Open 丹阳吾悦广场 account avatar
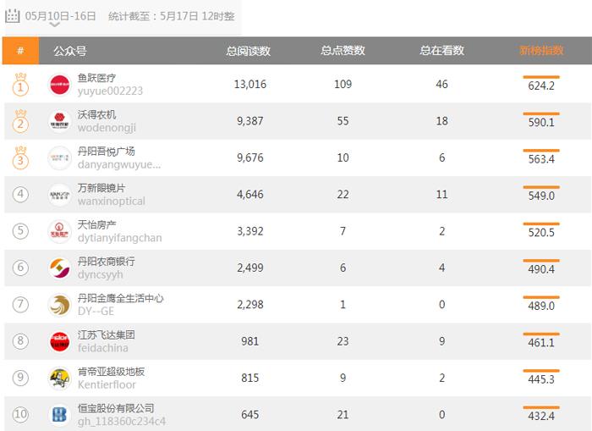This screenshot has height=431, width=592. pos(60,157)
